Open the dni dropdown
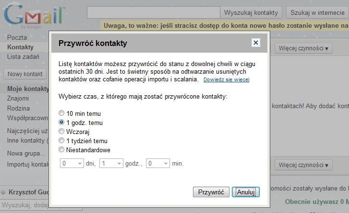 (72, 164)
